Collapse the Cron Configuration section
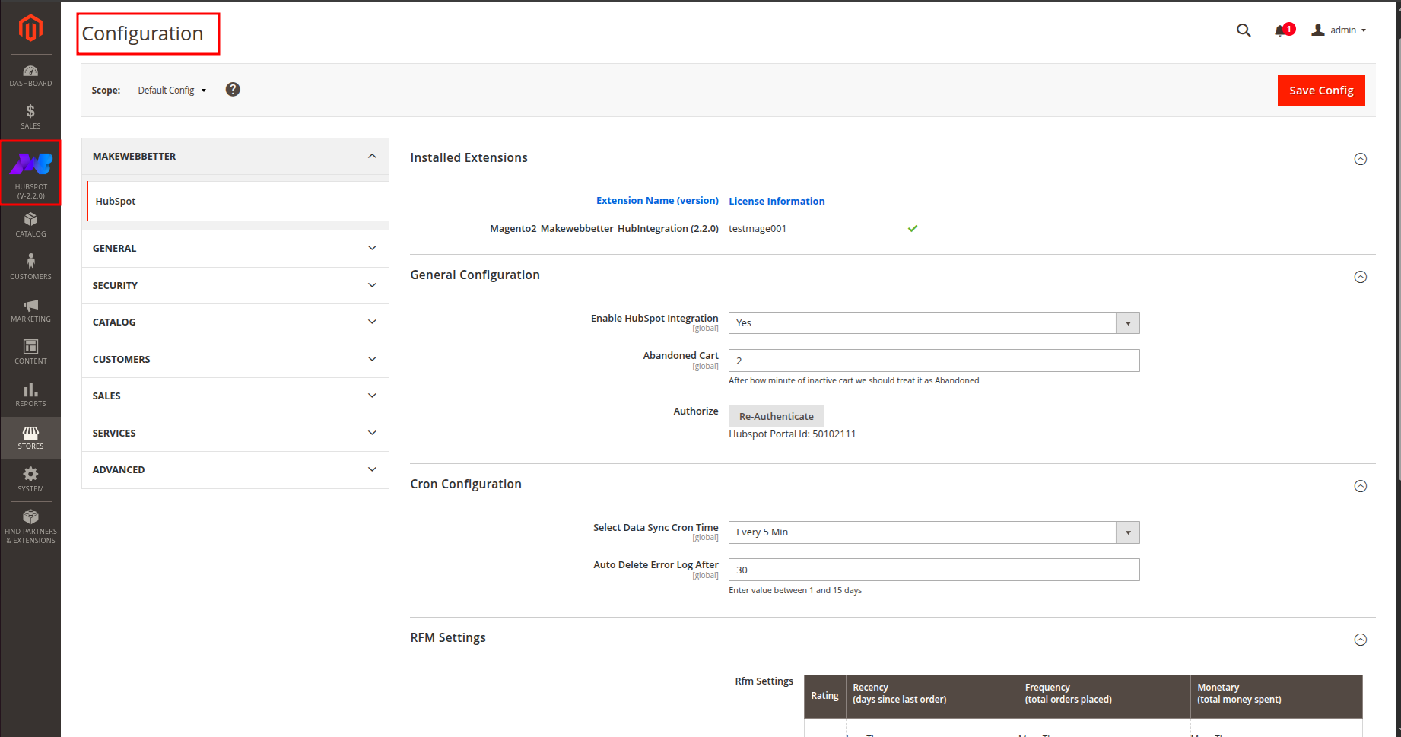This screenshot has width=1401, height=737. pyautogui.click(x=1360, y=486)
